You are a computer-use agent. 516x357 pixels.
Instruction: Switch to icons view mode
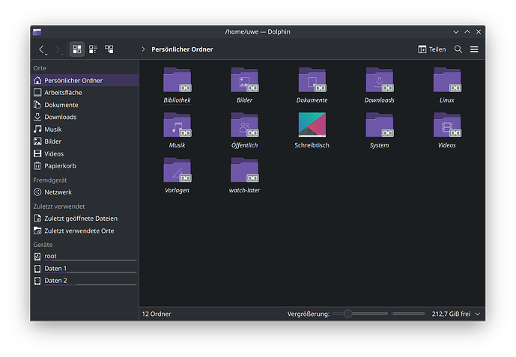click(x=77, y=49)
